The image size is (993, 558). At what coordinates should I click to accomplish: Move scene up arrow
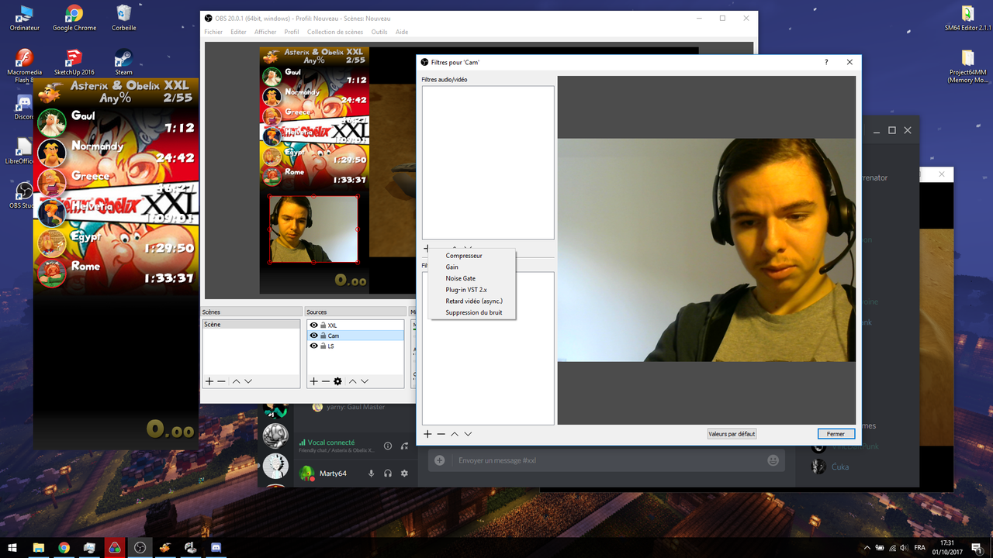[x=236, y=381]
